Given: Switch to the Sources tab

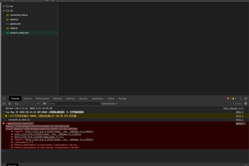Looking at the screenshot, I should (28, 98).
